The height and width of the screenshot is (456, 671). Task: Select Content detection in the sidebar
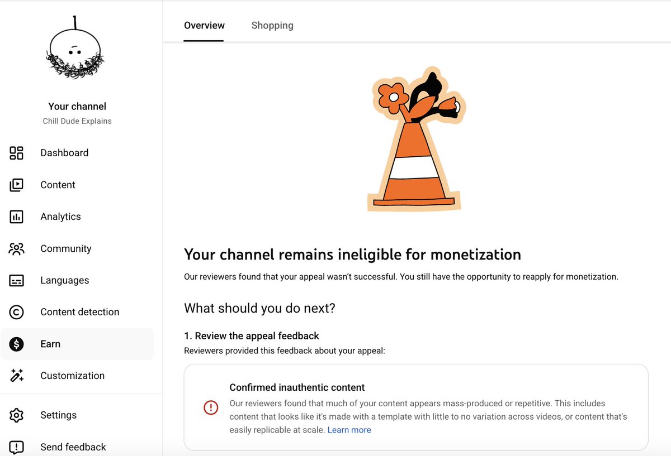pyautogui.click(x=79, y=312)
